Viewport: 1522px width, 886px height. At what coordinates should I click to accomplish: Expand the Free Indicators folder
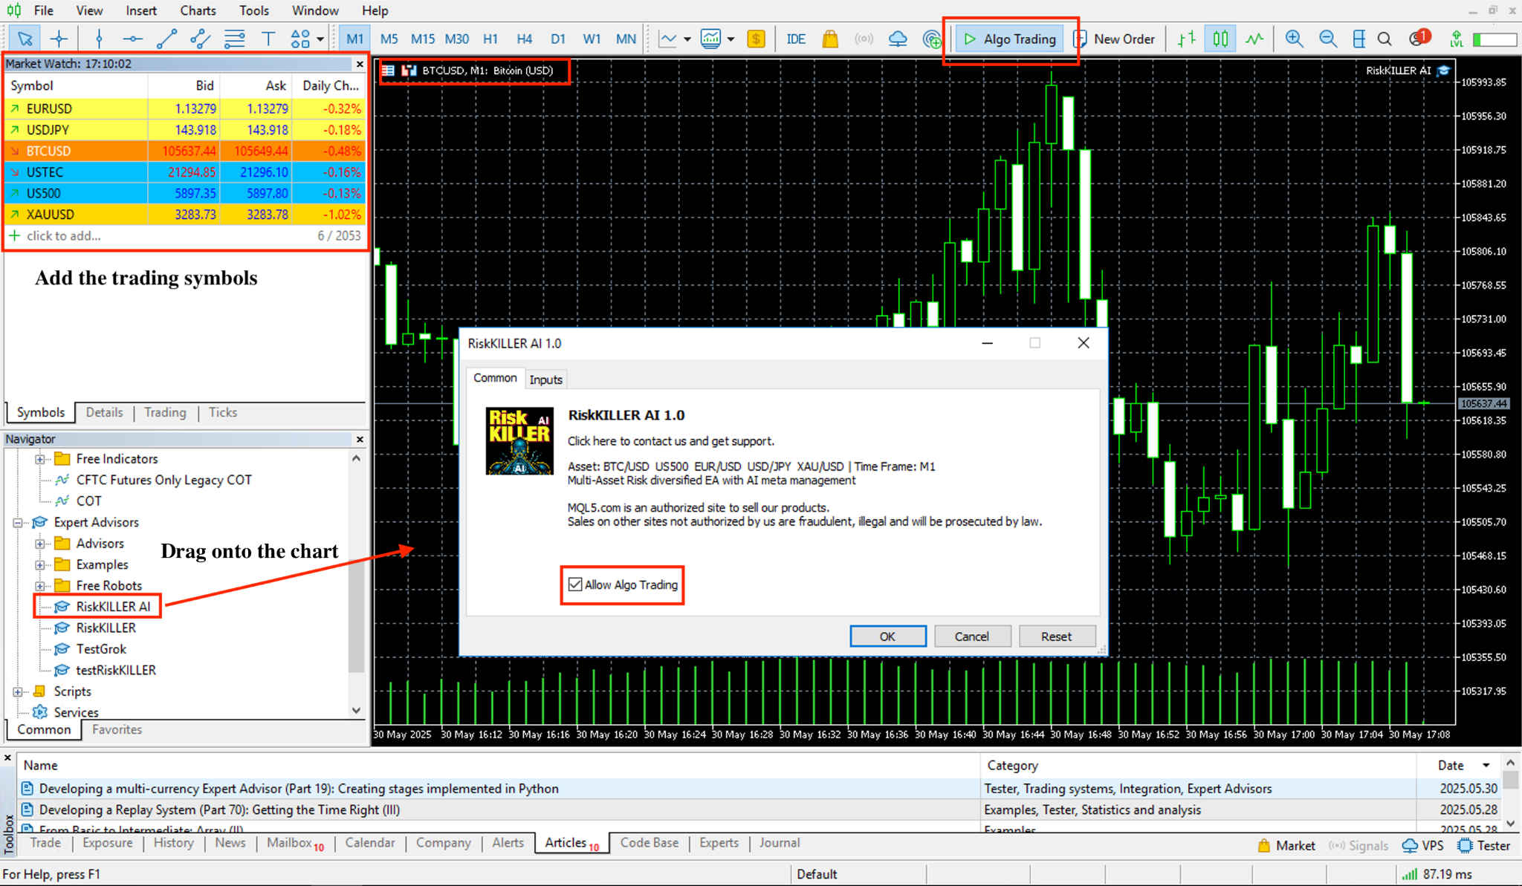[x=40, y=459]
